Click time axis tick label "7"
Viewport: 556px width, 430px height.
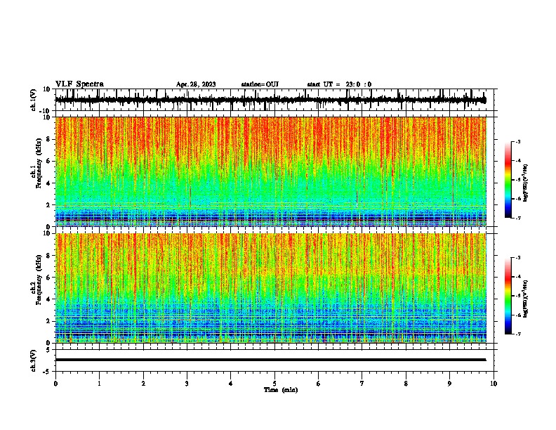pos(362,384)
